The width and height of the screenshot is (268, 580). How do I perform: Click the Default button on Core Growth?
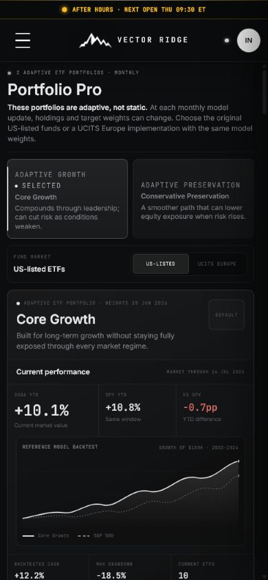(x=226, y=315)
